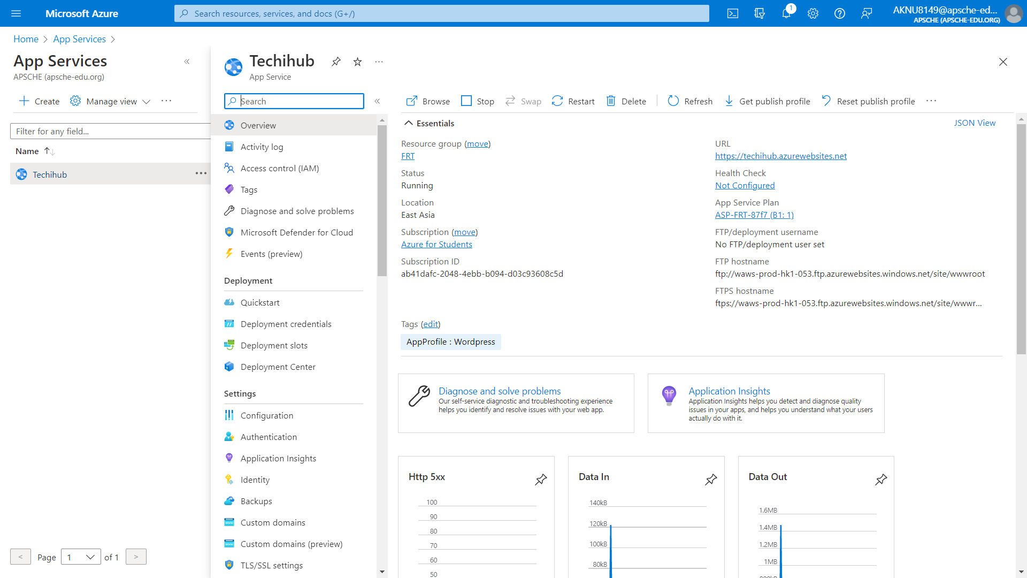Image resolution: width=1027 pixels, height=578 pixels.
Task: Collapse the Essentials section
Action: pos(408,123)
